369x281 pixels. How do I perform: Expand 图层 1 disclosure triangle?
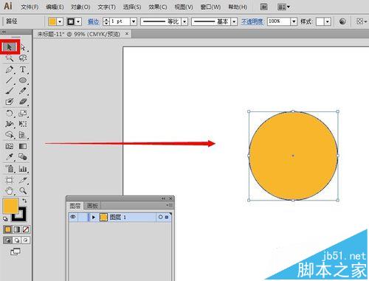(94, 218)
